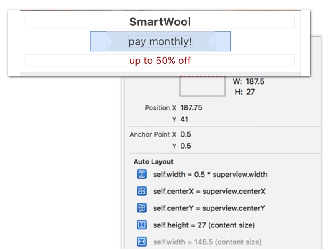This screenshot has width=333, height=249.
Task: Click the frame preview box beside the W and H values
Action: click(202, 86)
